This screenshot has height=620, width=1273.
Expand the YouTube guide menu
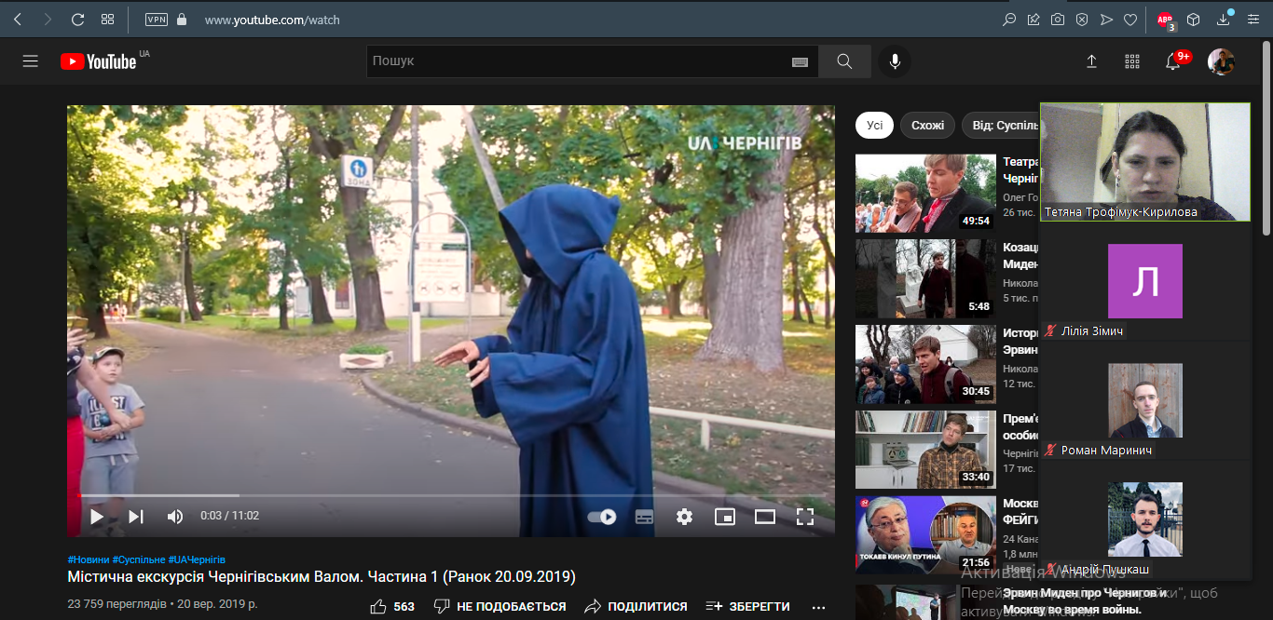coord(30,61)
